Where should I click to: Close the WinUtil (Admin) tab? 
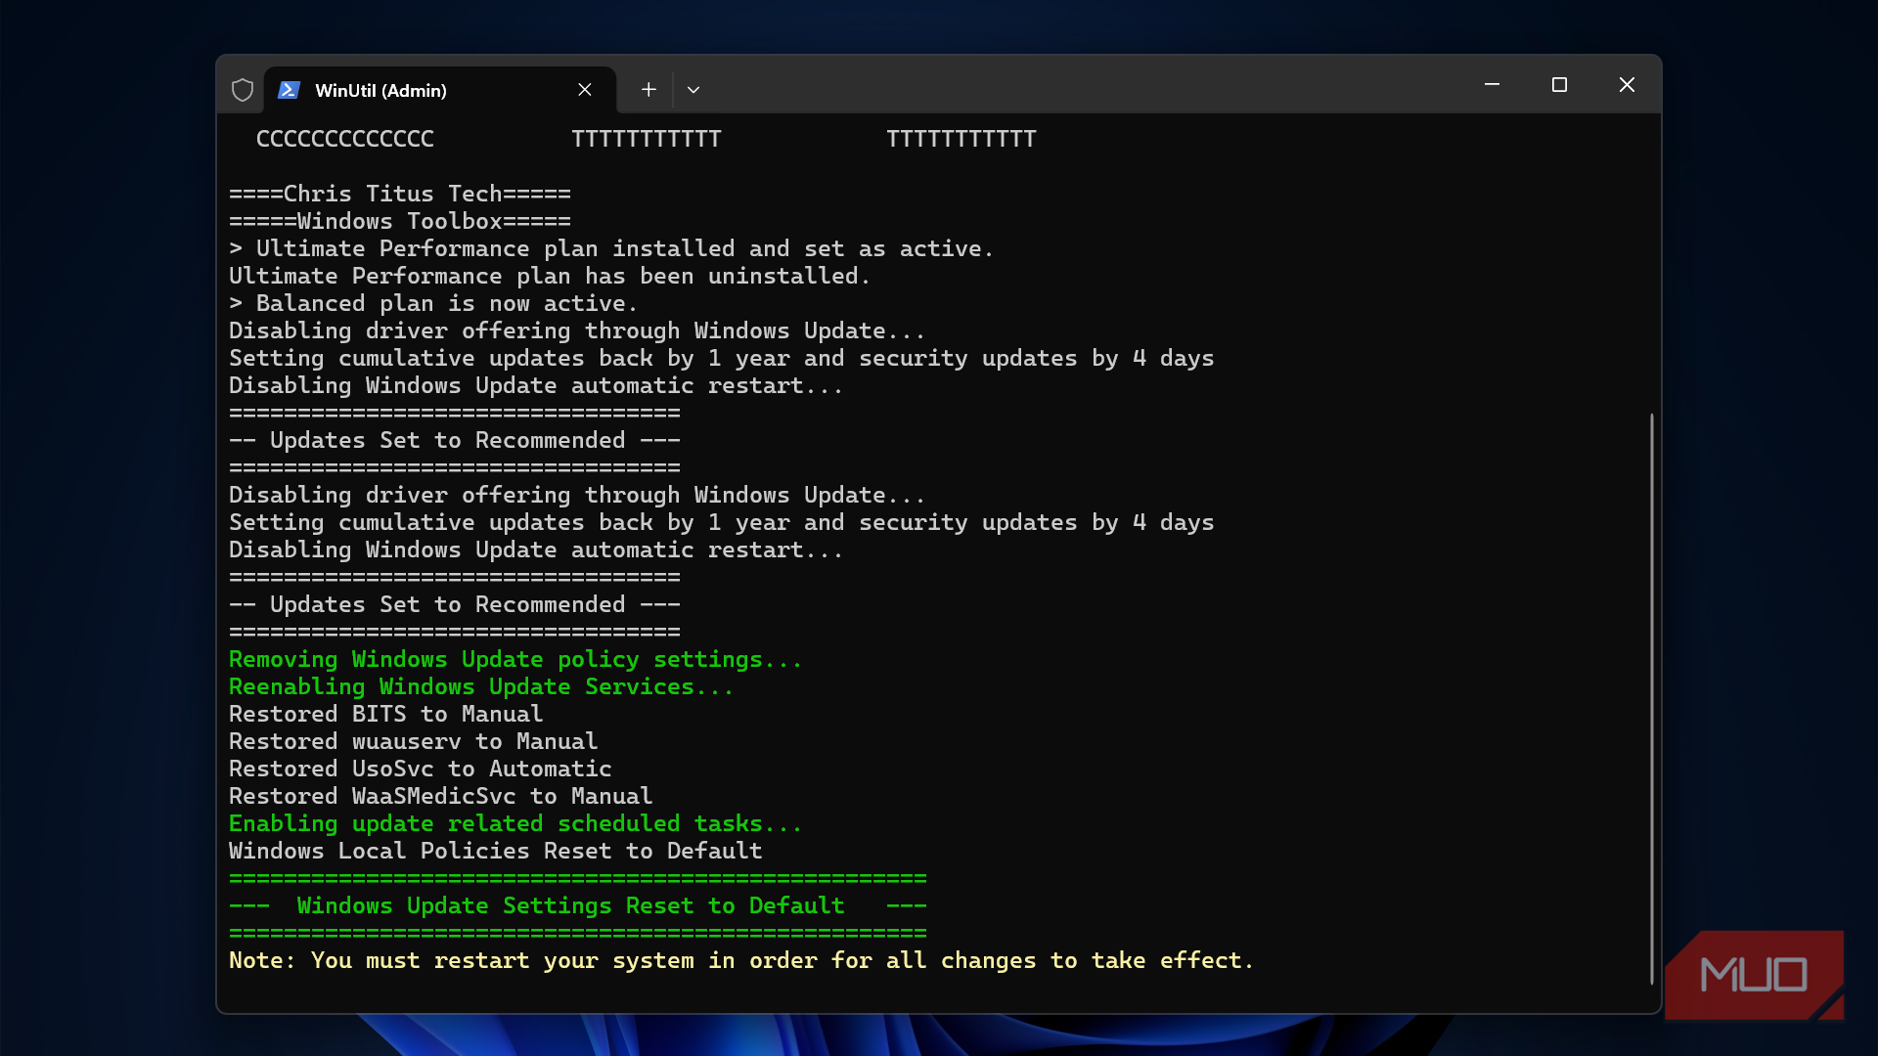point(585,90)
